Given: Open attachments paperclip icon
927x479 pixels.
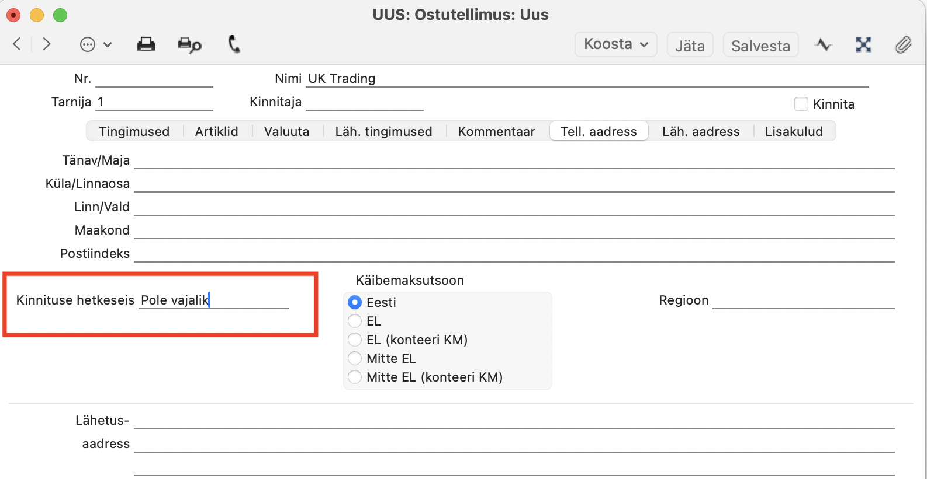Looking at the screenshot, I should pos(903,44).
